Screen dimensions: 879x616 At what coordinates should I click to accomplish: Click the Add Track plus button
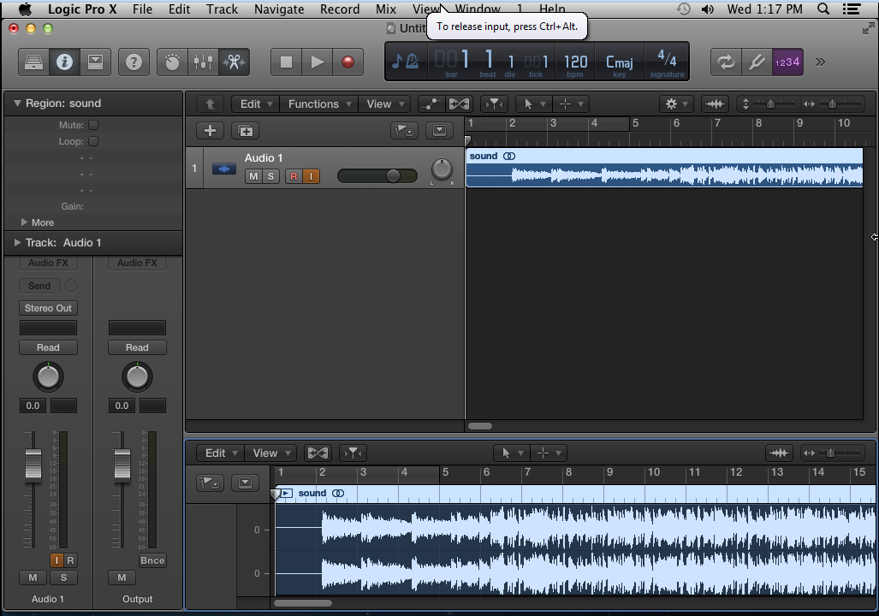pos(210,131)
